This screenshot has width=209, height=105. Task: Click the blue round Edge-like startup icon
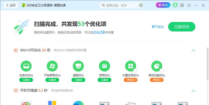tap(78, 103)
